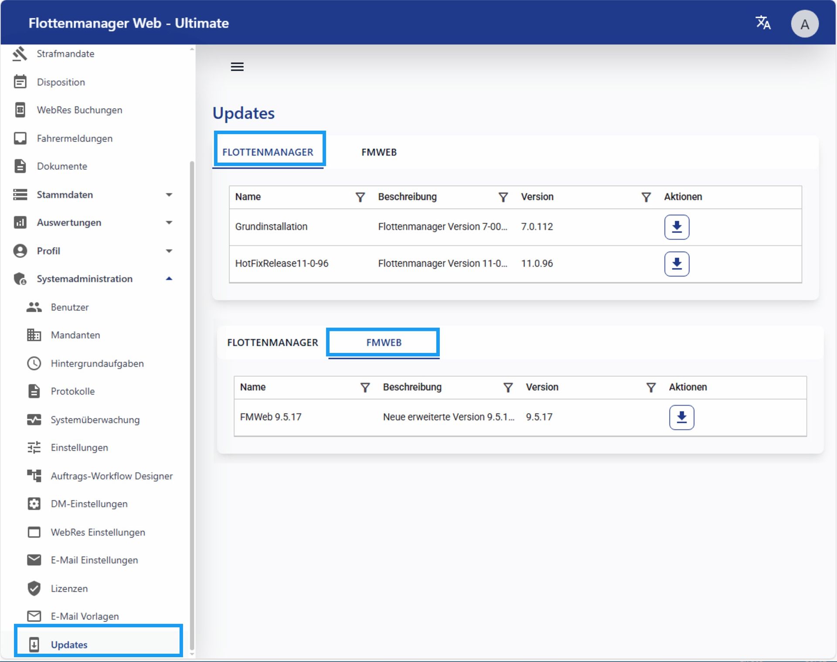The image size is (837, 662).
Task: Filter the Name column in upper table
Action: [360, 197]
